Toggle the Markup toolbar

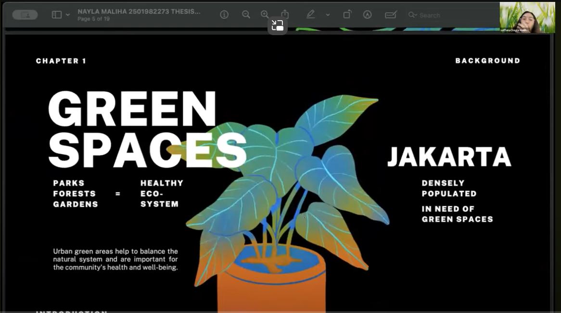pos(368,15)
